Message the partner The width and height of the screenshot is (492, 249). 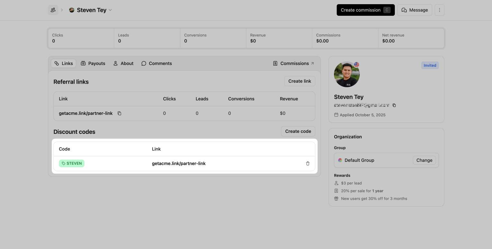coord(414,10)
